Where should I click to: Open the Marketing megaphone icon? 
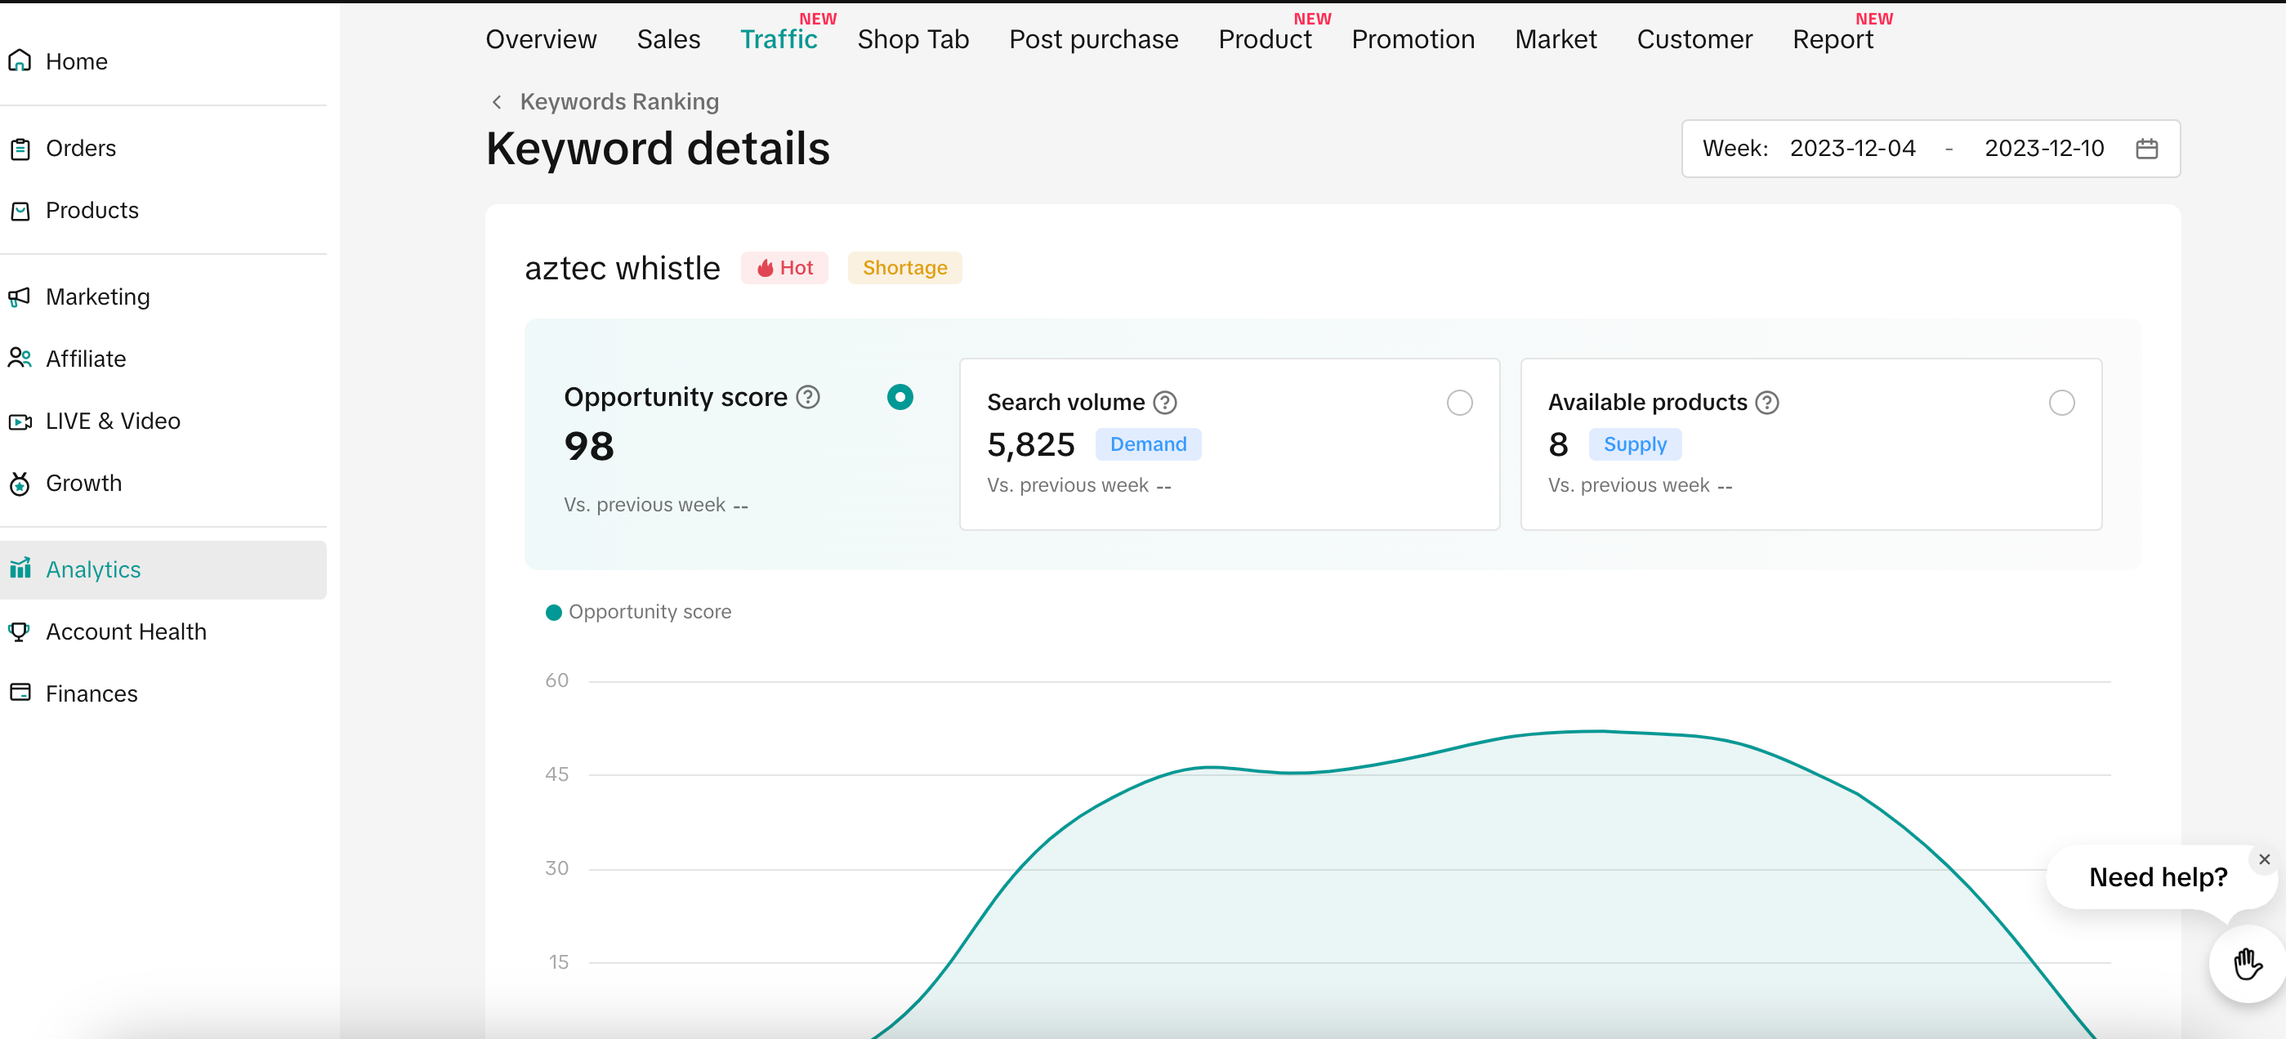(x=20, y=297)
